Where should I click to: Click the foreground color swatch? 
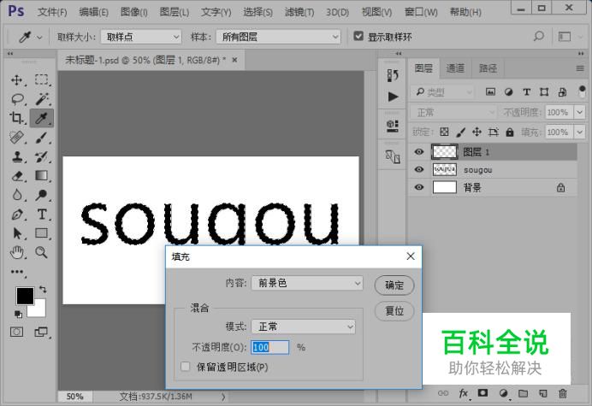25,296
